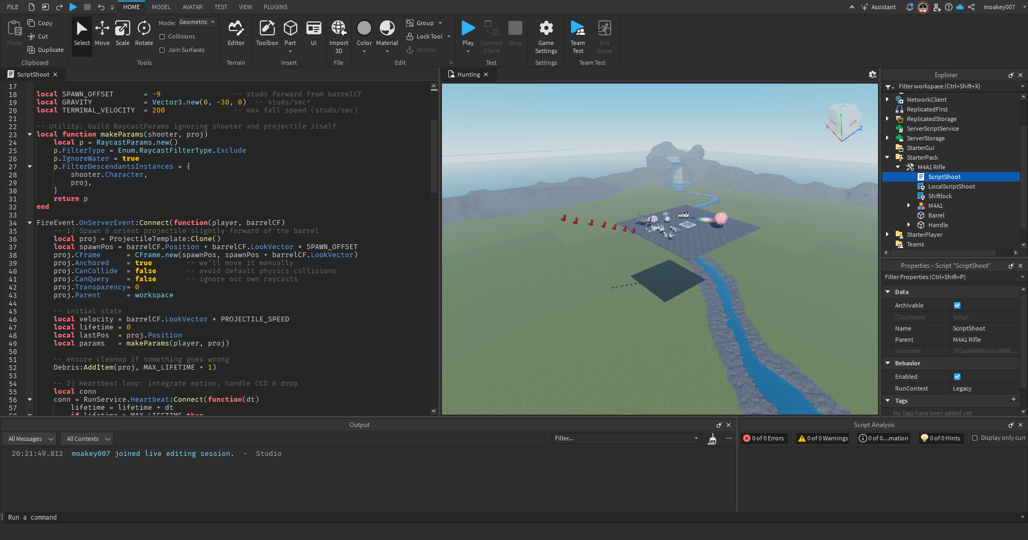This screenshot has width=1028, height=540.
Task: Open the VIEW ribbon tab
Action: 245,7
